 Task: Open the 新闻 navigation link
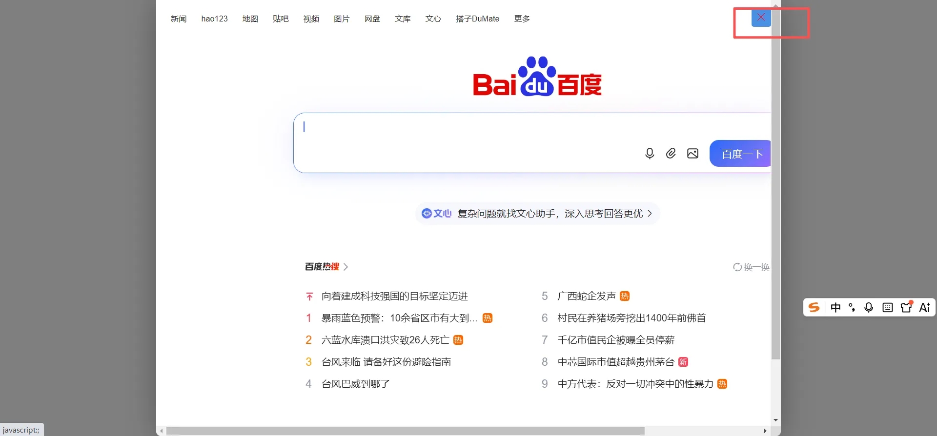(179, 19)
